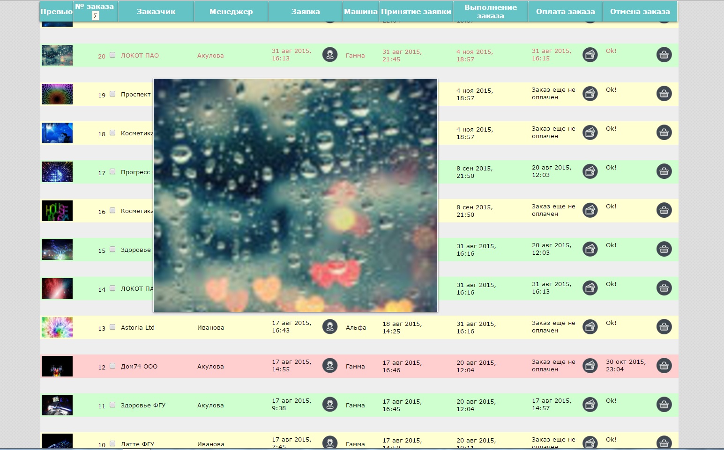Screen dimensions: 724x450
Task: Toggle the checkbox beside order 15
Action: pyautogui.click(x=112, y=249)
